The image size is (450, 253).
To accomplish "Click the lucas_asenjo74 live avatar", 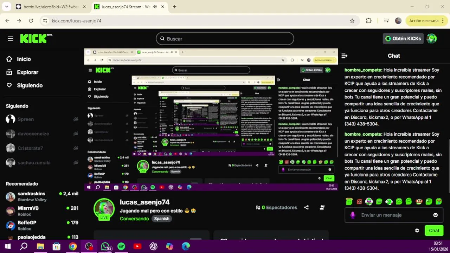I will tap(104, 209).
